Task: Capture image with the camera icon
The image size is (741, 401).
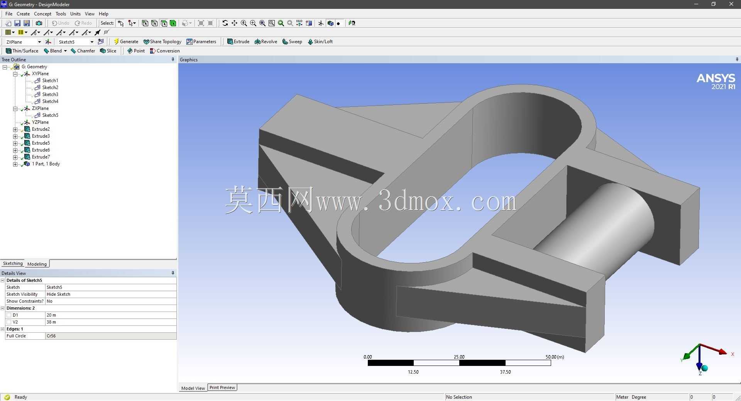Action: pos(39,23)
